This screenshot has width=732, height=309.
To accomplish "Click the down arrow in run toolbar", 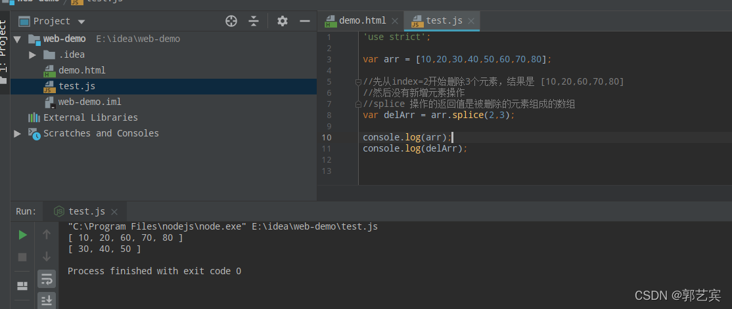I will pos(47,257).
